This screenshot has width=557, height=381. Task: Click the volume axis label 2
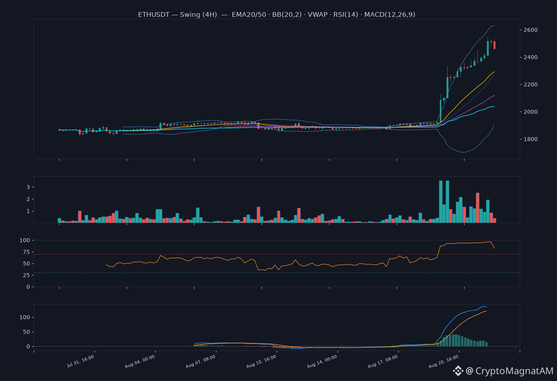(28, 199)
